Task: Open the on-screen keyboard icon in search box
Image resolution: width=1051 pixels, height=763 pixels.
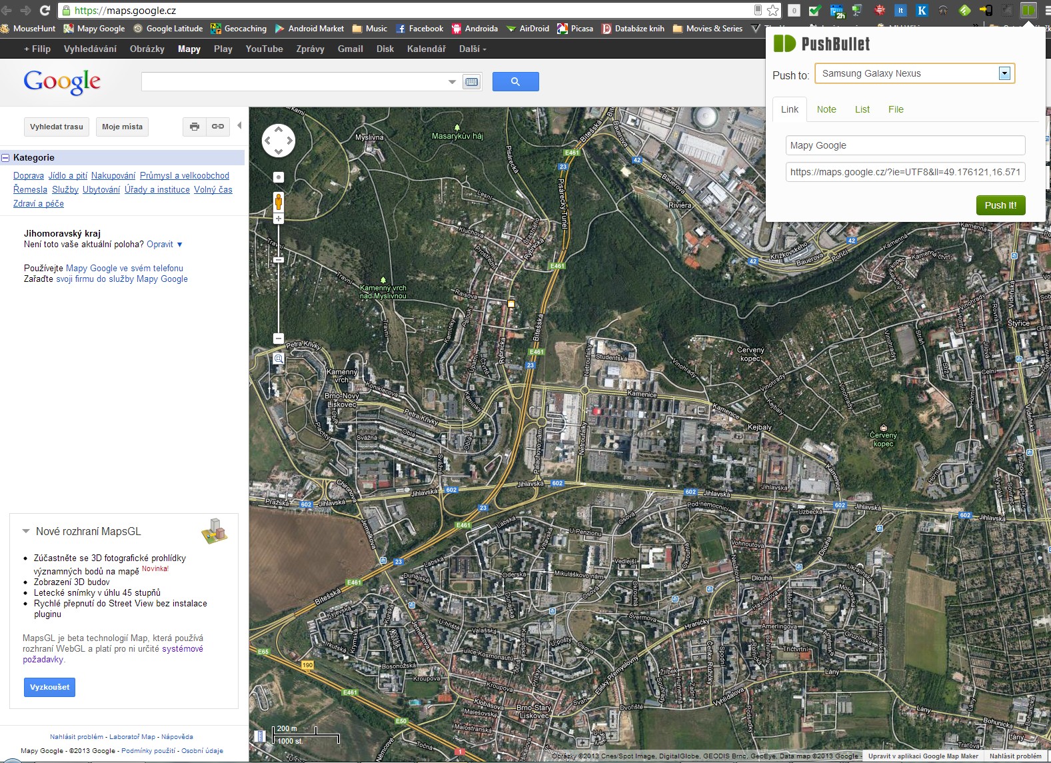Action: 472,82
